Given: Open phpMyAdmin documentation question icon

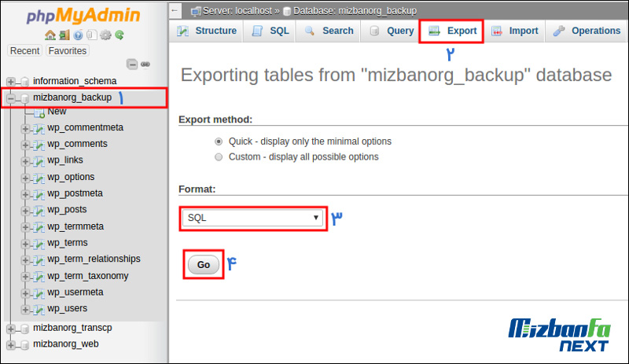Looking at the screenshot, I should [x=78, y=35].
